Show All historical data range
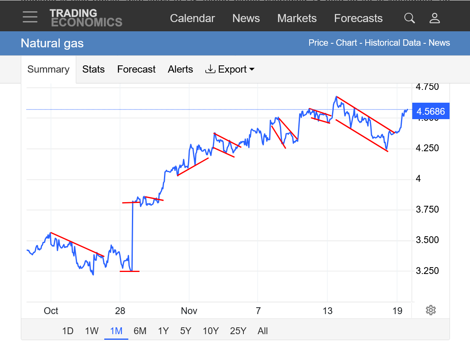Screen dimensions: 470x357 click(x=263, y=331)
